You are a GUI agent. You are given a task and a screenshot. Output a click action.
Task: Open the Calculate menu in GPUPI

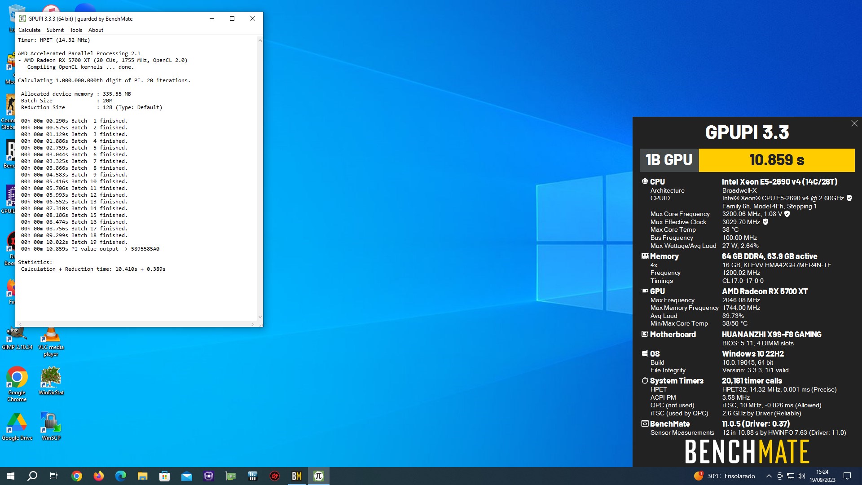tap(29, 30)
